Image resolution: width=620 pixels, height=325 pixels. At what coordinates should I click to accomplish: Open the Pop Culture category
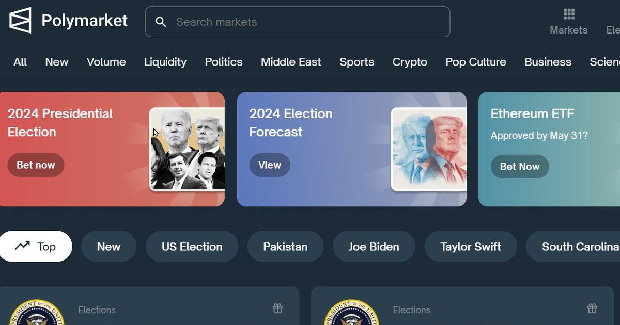[x=476, y=62]
